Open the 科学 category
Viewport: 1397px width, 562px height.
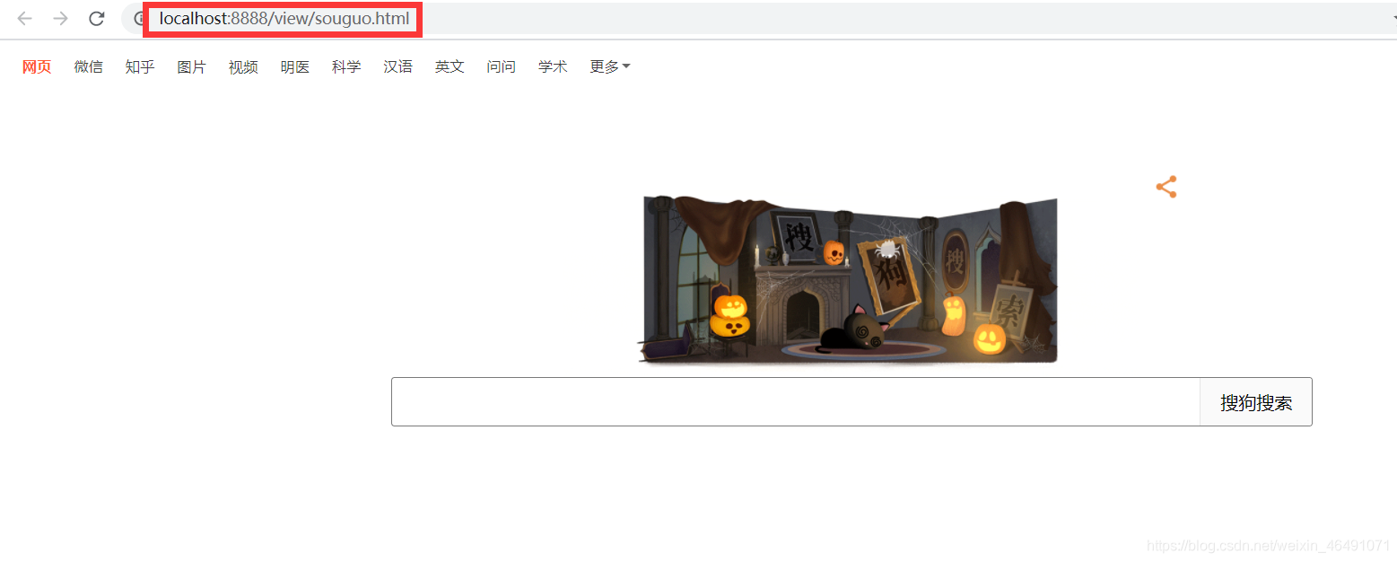pos(346,66)
